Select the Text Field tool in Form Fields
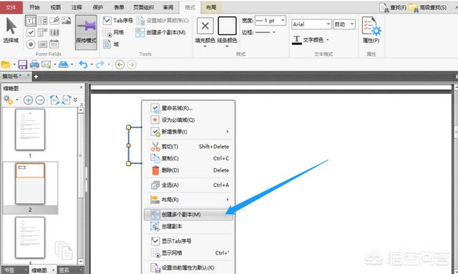 pos(31,21)
